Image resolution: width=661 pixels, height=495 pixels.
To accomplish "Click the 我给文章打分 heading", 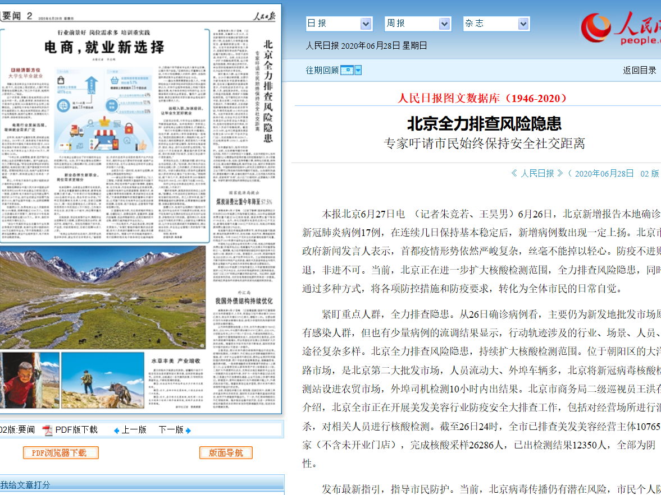I will [x=25, y=485].
